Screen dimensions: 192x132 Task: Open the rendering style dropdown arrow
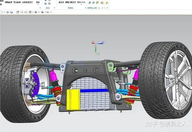pos(45,12)
